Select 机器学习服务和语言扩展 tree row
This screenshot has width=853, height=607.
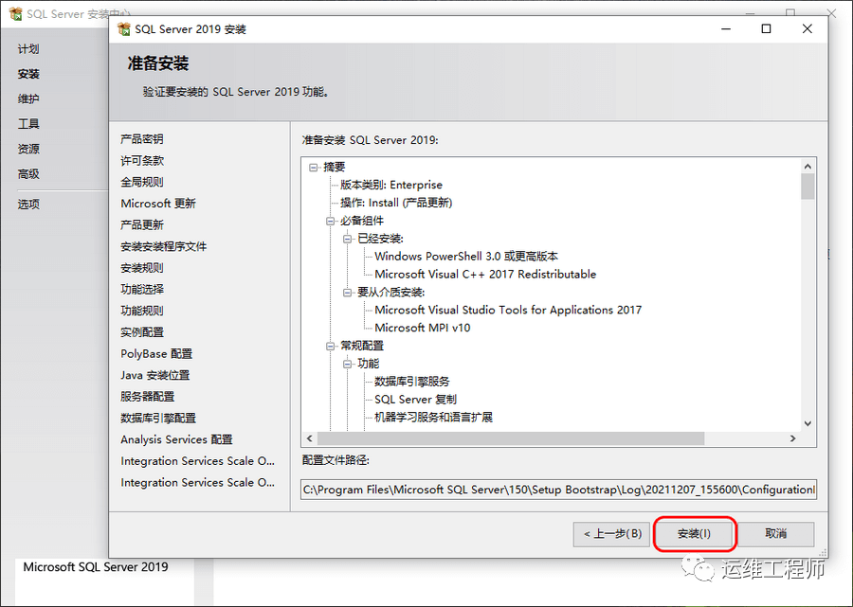tap(433, 418)
